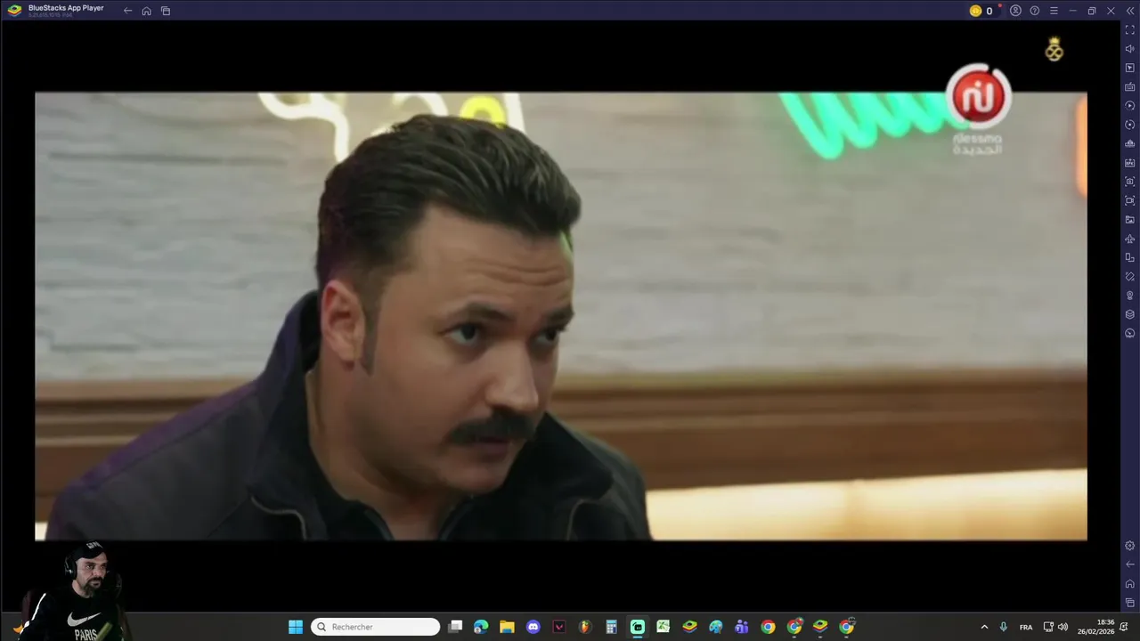Open the layers stack sidebar icon
1140x641 pixels.
(x=1129, y=314)
